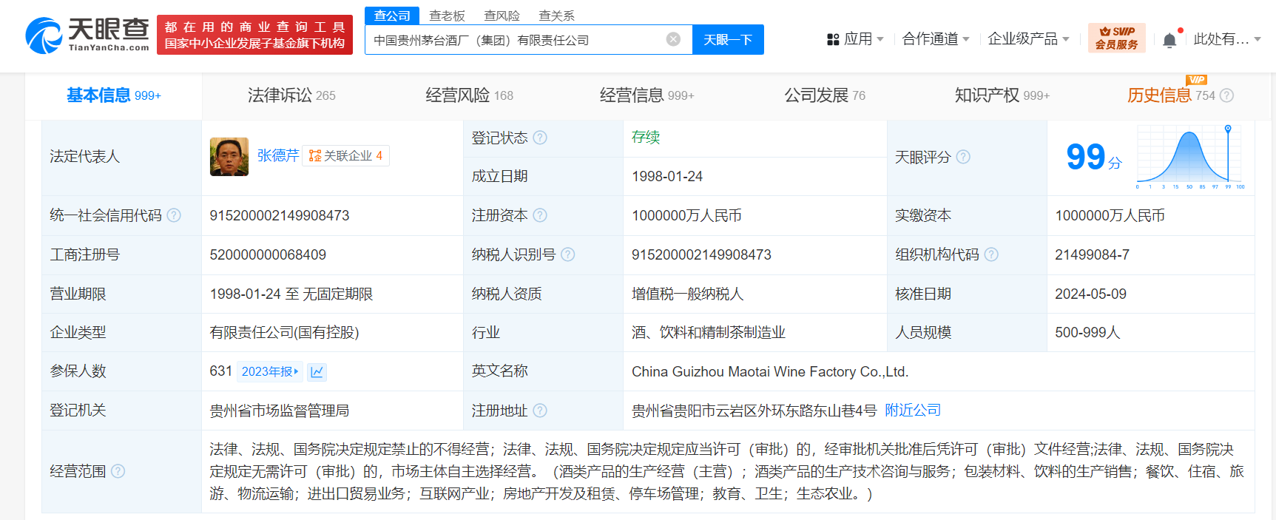Click help icon next to 注册资本
This screenshot has width=1276, height=520.
coord(540,215)
